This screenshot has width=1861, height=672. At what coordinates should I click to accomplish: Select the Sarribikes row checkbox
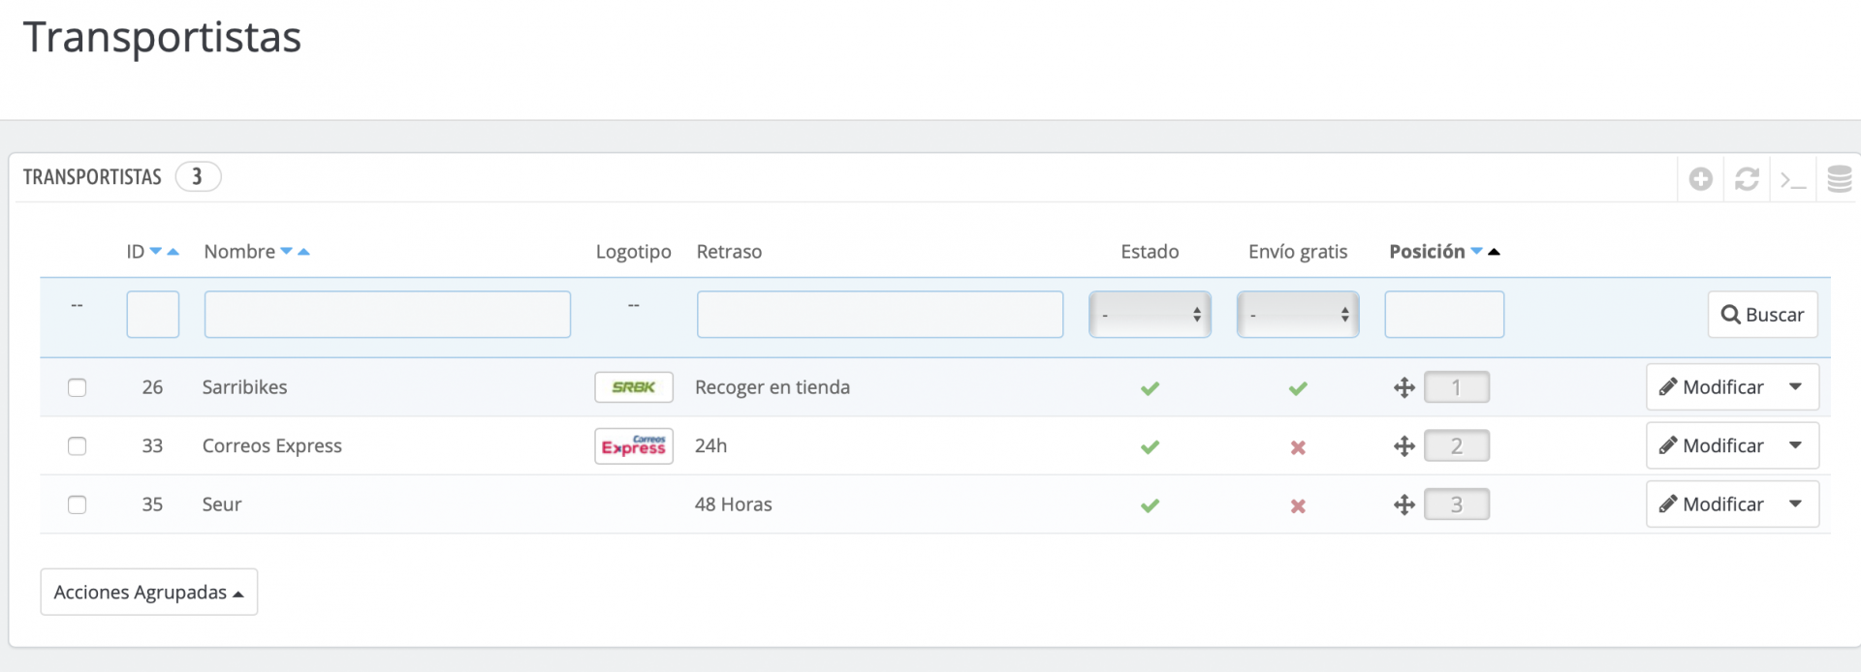(x=78, y=388)
